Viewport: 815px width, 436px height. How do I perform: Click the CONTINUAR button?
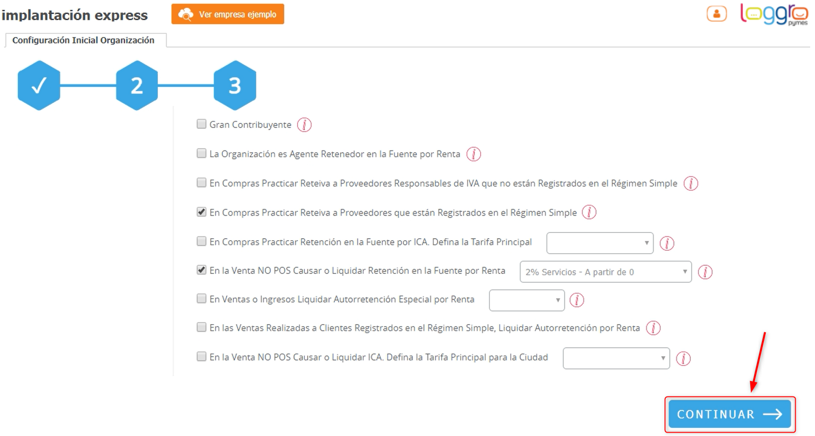tap(729, 414)
